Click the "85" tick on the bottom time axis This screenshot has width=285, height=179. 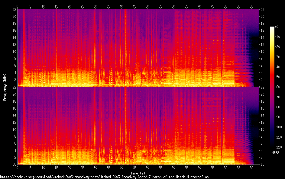click(x=238, y=168)
